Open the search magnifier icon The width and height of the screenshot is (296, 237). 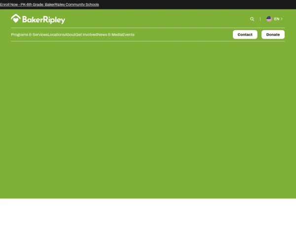(252, 19)
